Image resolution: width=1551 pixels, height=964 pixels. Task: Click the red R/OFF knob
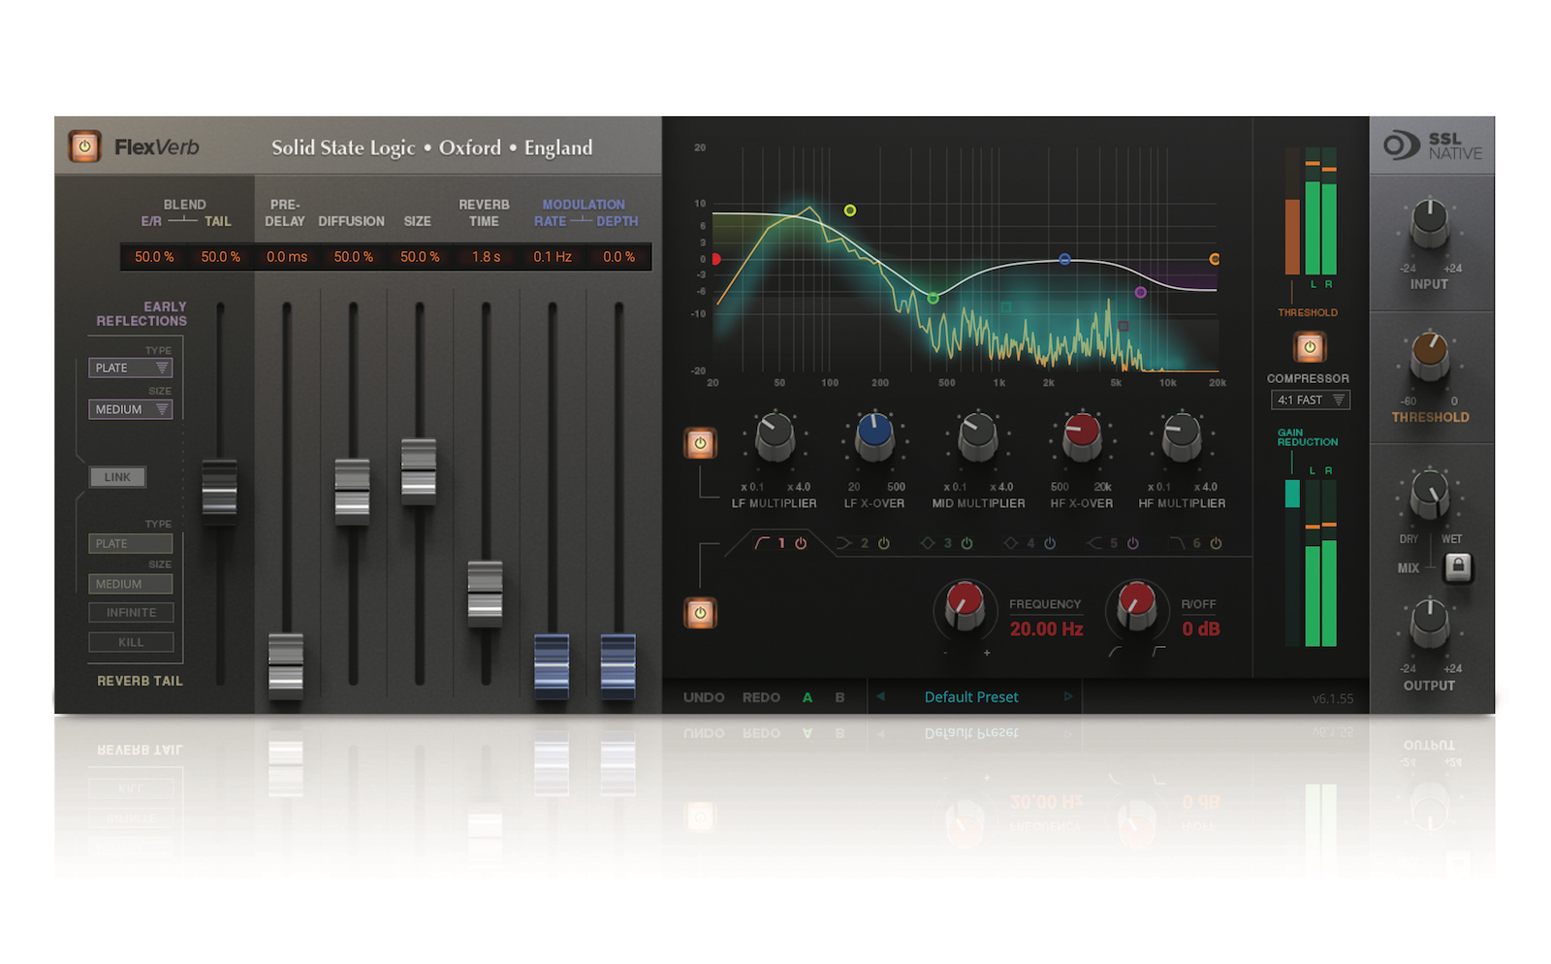[1137, 609]
